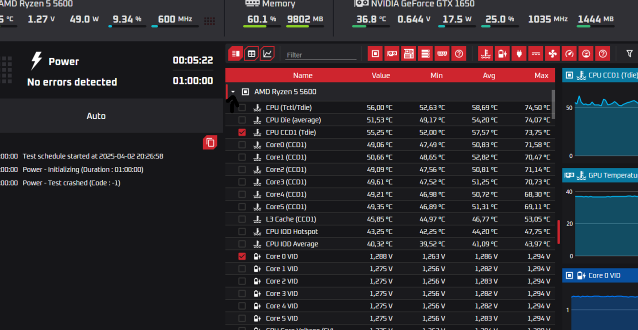
Task: Check the Core 5 VID checkbox
Action: (x=242, y=319)
